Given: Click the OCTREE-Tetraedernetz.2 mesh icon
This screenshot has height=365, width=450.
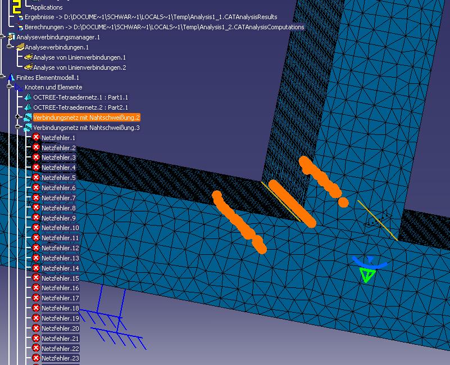Looking at the screenshot, I should click(28, 107).
